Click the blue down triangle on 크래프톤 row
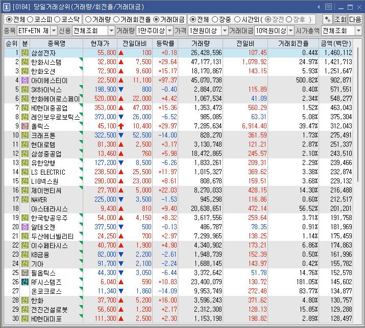The height and width of the screenshot is (328, 365). tap(121, 135)
